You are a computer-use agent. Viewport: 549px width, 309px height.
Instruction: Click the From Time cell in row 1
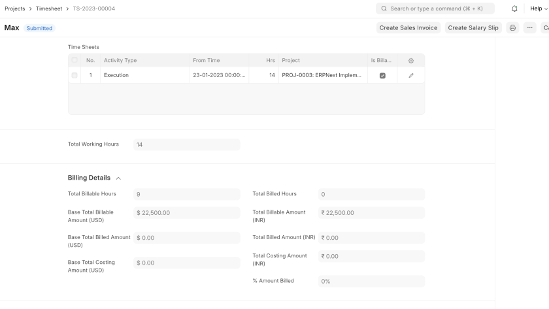(219, 76)
